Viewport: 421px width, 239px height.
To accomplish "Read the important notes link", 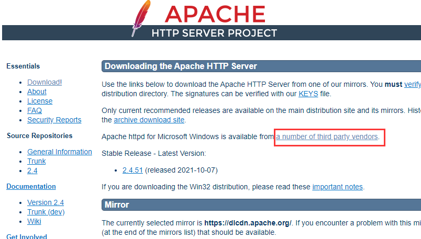I will pos(338,187).
